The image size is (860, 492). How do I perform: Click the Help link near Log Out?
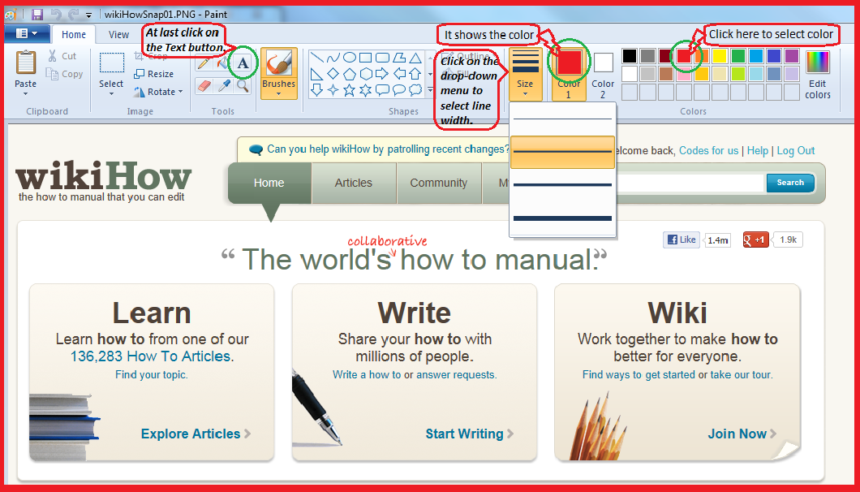(758, 150)
